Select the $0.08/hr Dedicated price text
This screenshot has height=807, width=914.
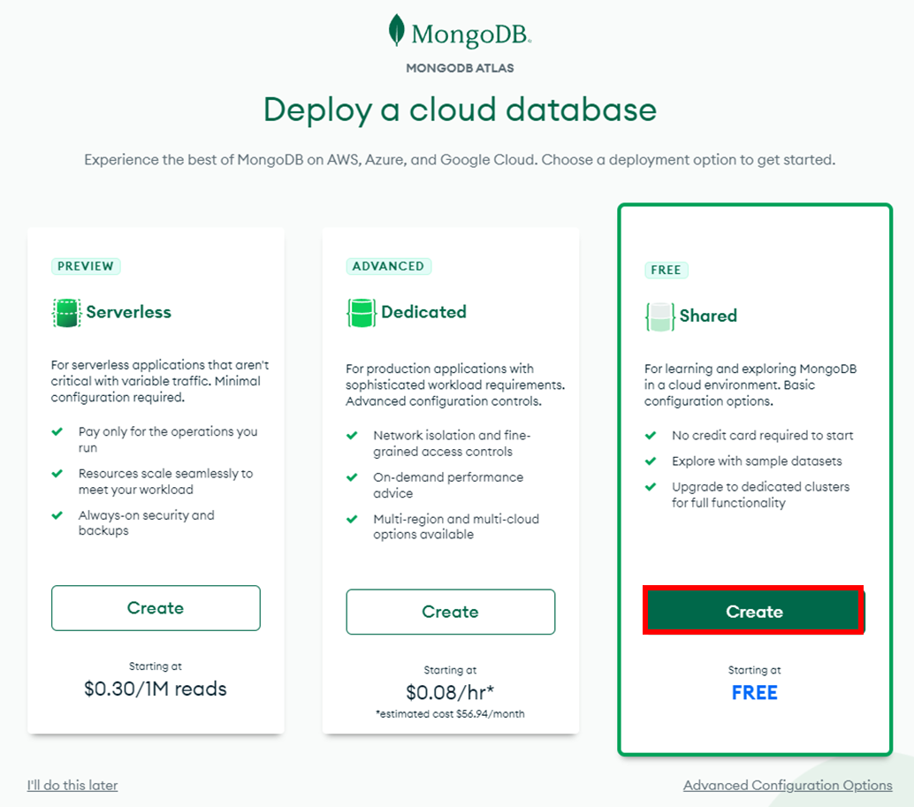(449, 692)
